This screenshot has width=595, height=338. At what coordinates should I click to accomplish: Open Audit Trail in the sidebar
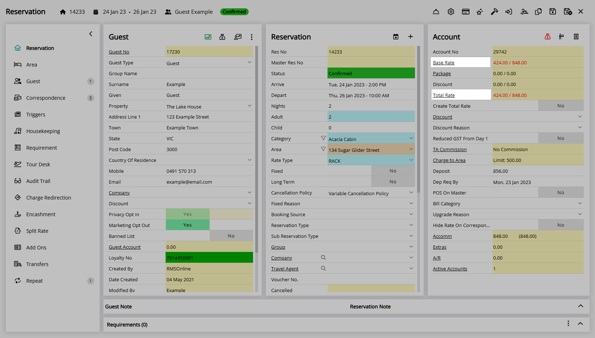[38, 181]
